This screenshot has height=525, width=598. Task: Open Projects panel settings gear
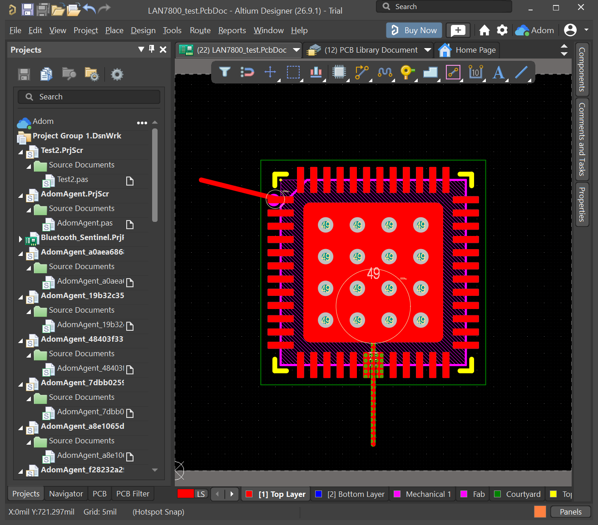point(117,74)
